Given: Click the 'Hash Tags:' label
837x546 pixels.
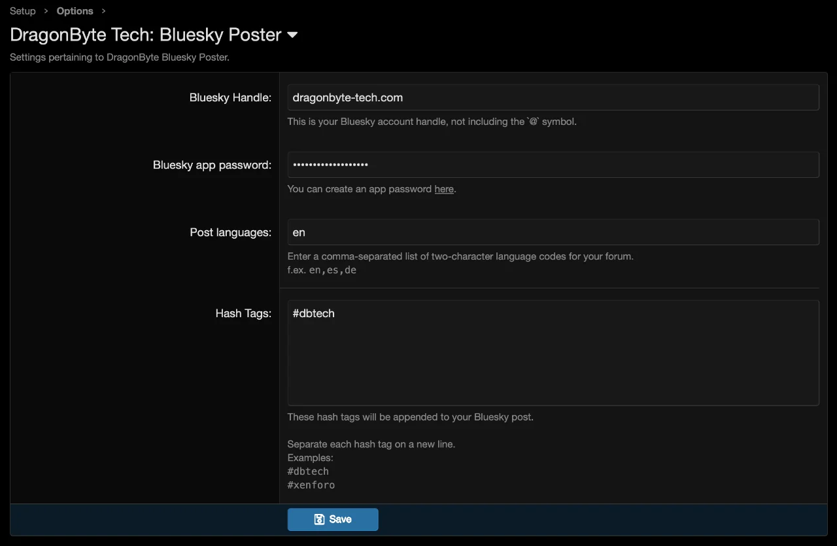Looking at the screenshot, I should click(243, 313).
